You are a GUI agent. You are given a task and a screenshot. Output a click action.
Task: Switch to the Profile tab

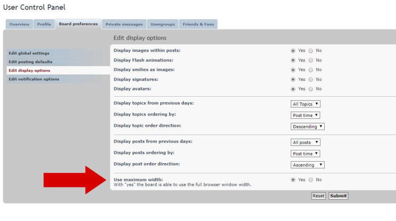pos(44,24)
